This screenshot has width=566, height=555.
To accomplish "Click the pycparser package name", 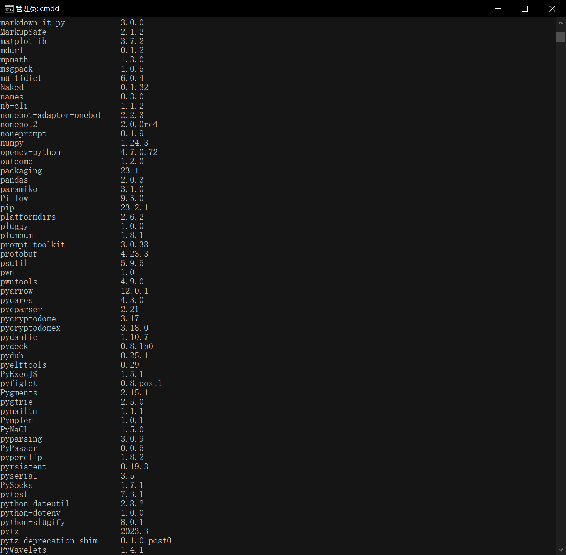I will coord(21,309).
